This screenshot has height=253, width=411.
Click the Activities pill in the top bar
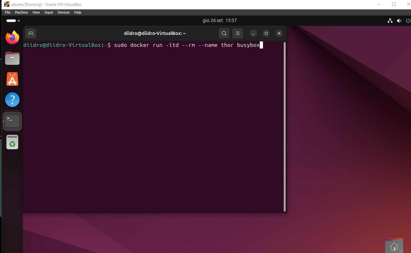coord(11,20)
